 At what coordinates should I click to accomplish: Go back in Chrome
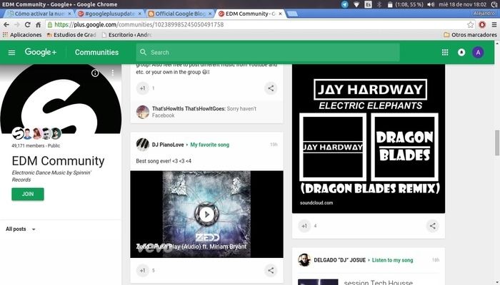(x=6, y=24)
